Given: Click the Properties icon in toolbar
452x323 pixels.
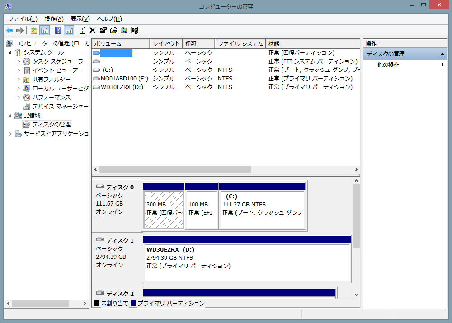Looking at the screenshot, I should [x=103, y=30].
